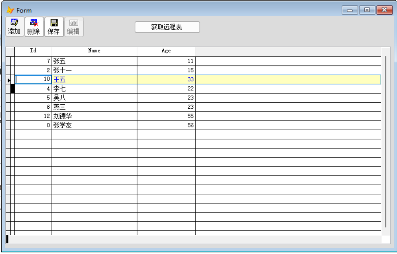This screenshot has height=254, width=397.
Task: Click the 保存 (Save) toolbar button
Action: click(x=54, y=27)
